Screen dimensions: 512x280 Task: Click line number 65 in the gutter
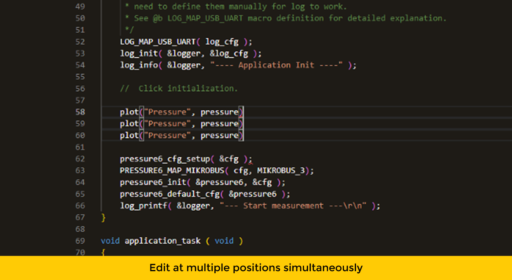pyautogui.click(x=80, y=194)
